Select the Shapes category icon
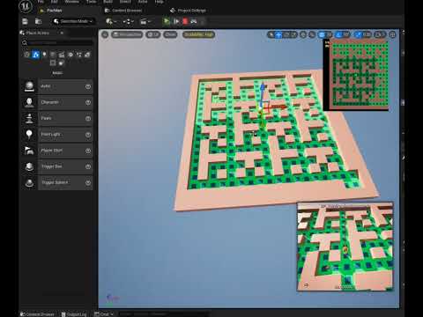Screen dimensions: 423x317 pos(53,55)
